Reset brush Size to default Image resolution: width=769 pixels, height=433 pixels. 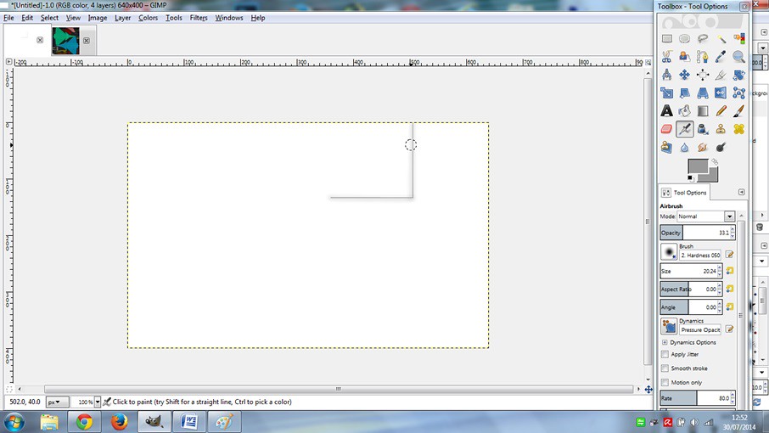(730, 271)
